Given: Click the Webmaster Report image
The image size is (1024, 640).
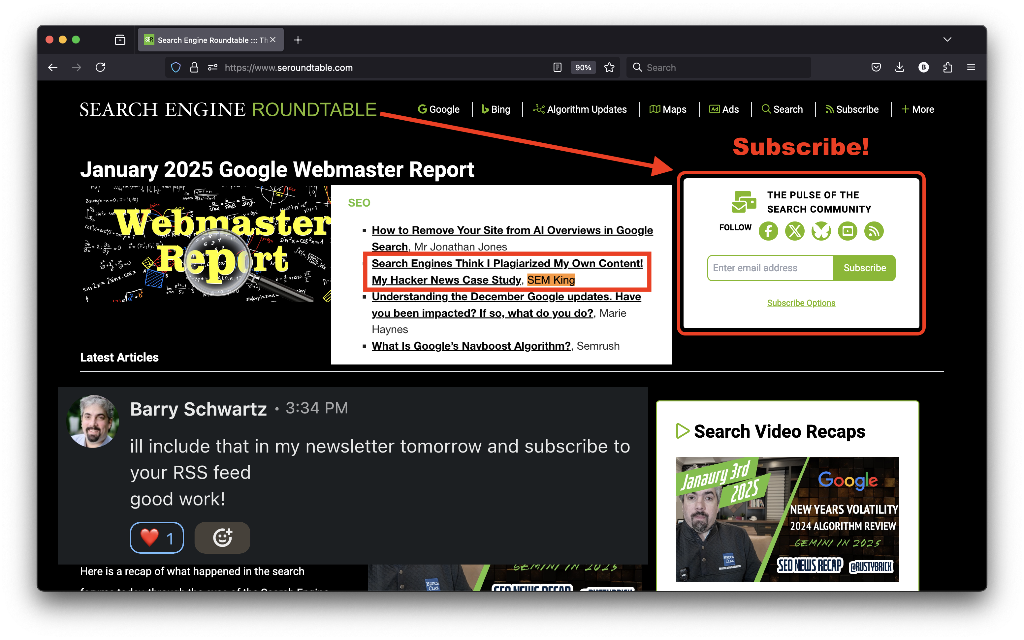Looking at the screenshot, I should 206,244.
